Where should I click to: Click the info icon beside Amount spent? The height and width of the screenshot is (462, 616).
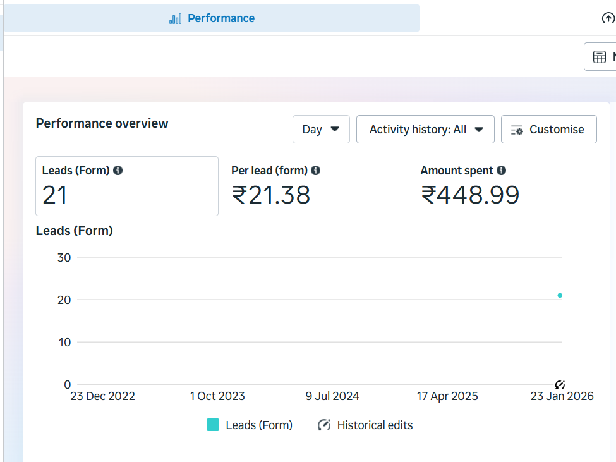pos(502,171)
